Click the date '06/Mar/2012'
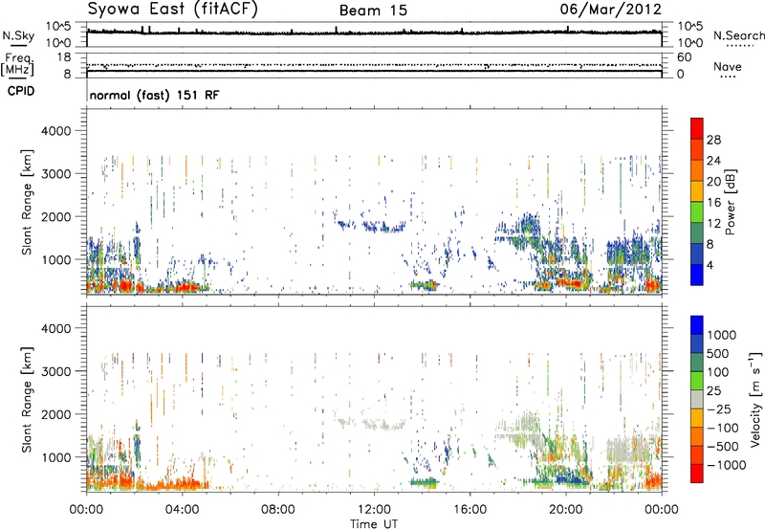 pyautogui.click(x=611, y=10)
